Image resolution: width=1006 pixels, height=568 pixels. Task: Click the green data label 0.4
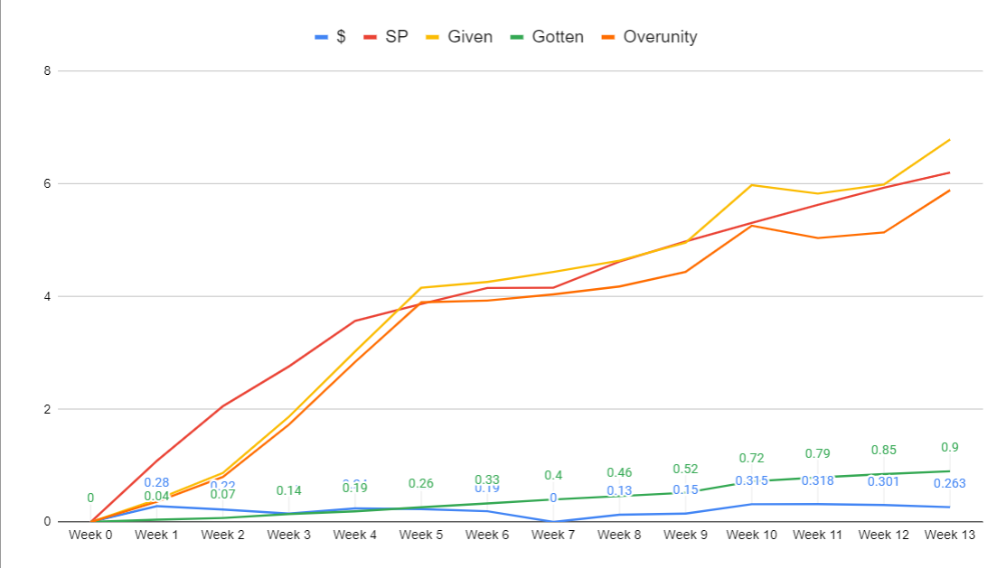553,475
